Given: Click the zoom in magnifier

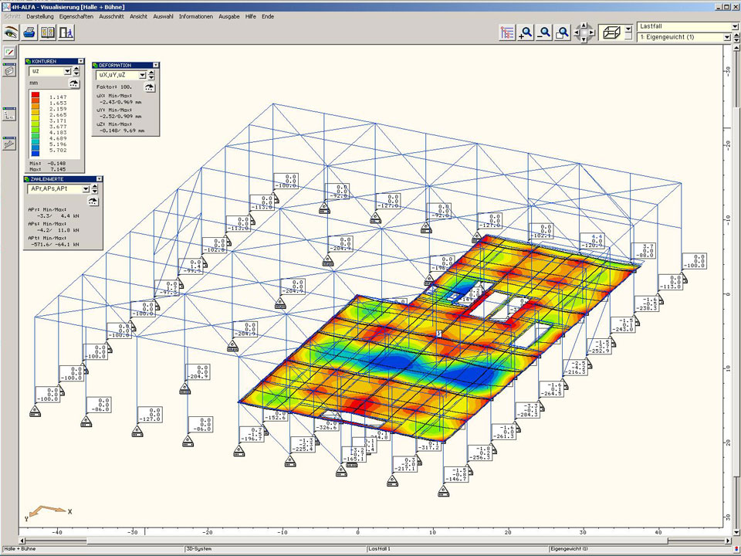Looking at the screenshot, I should (526, 32).
